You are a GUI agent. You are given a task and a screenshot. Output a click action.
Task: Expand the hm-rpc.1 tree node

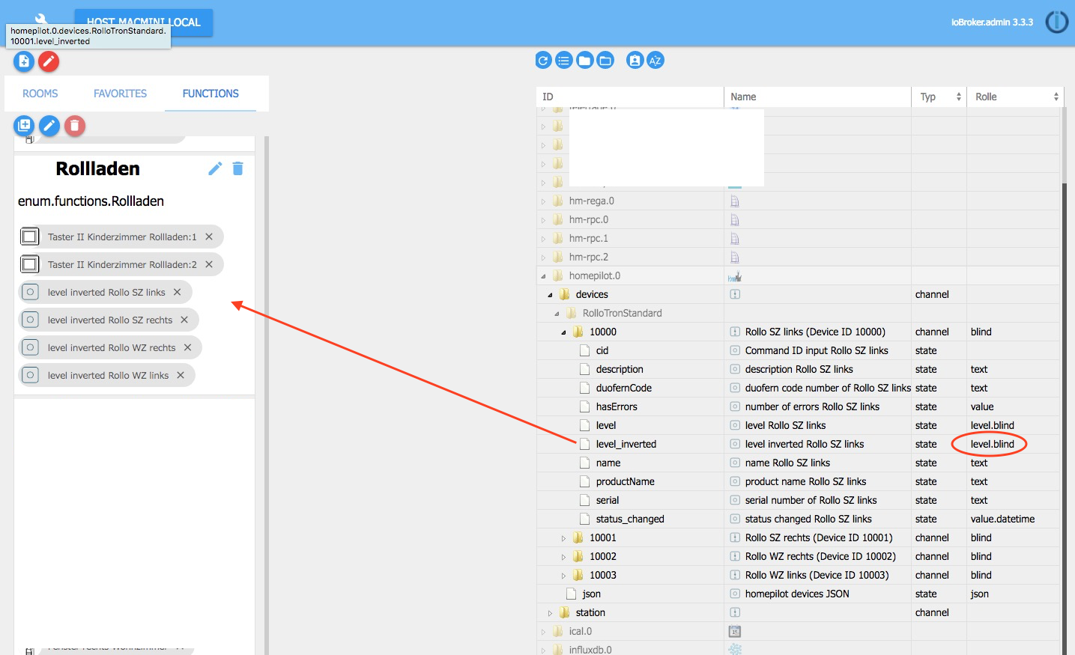click(x=544, y=239)
